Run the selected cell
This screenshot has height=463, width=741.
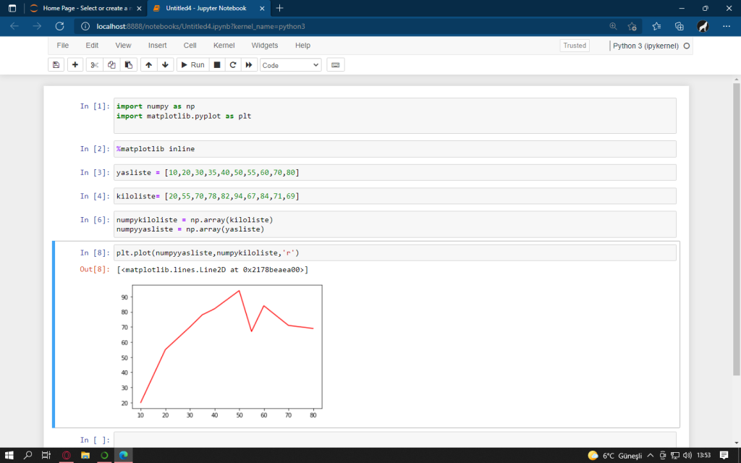(x=192, y=64)
